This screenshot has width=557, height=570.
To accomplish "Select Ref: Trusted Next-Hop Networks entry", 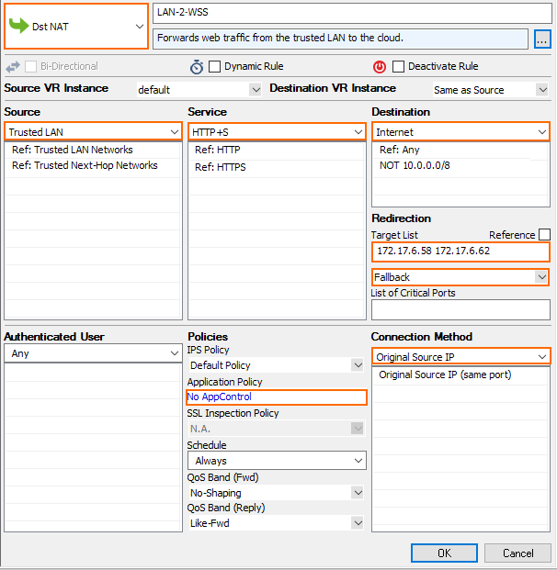I will [x=85, y=166].
